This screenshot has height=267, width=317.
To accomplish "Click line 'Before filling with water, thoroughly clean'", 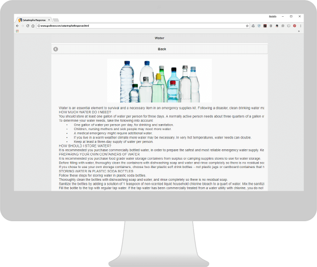I will tap(161, 163).
